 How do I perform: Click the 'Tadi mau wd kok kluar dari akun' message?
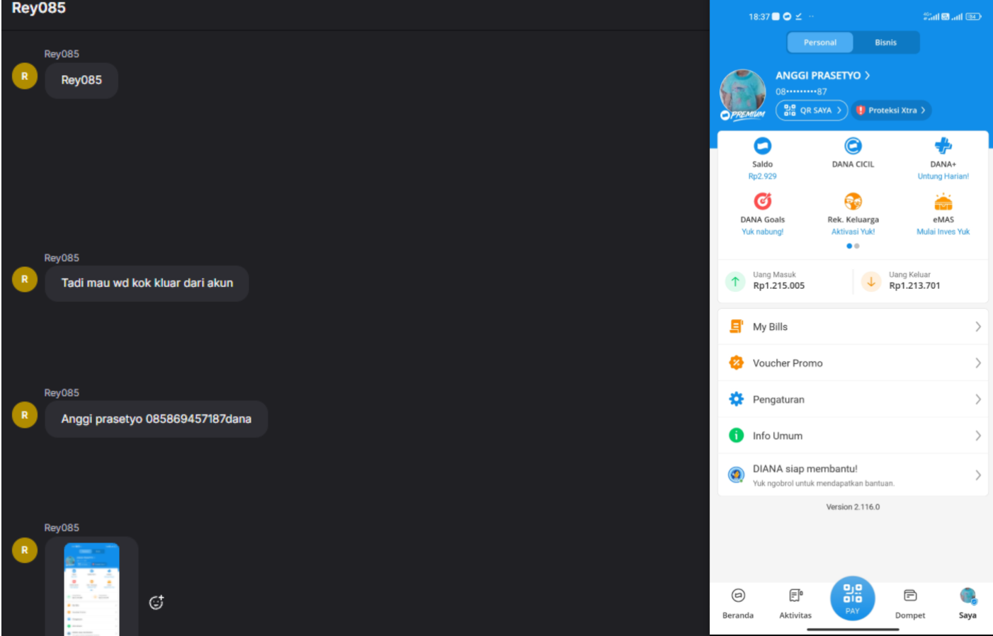pos(147,283)
